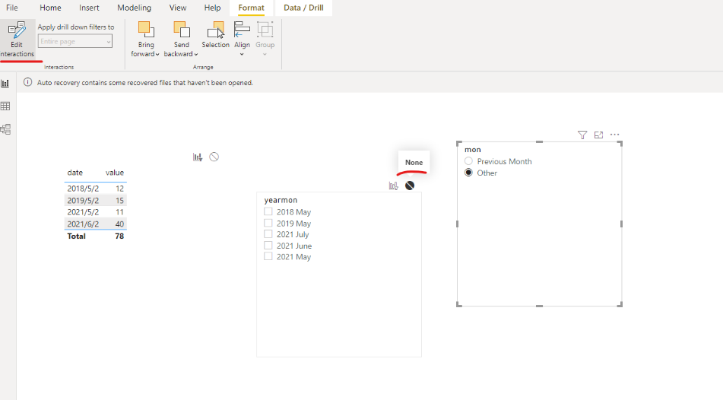Set yearmon slicer interaction to None
This screenshot has width=723, height=400.
tap(410, 186)
